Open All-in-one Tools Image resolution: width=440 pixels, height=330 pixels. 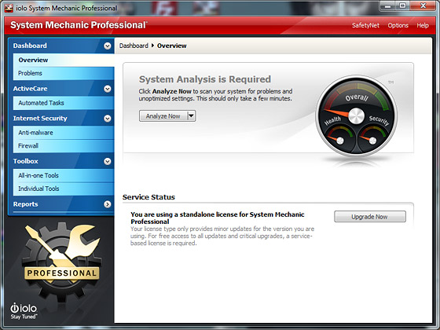(x=64, y=175)
